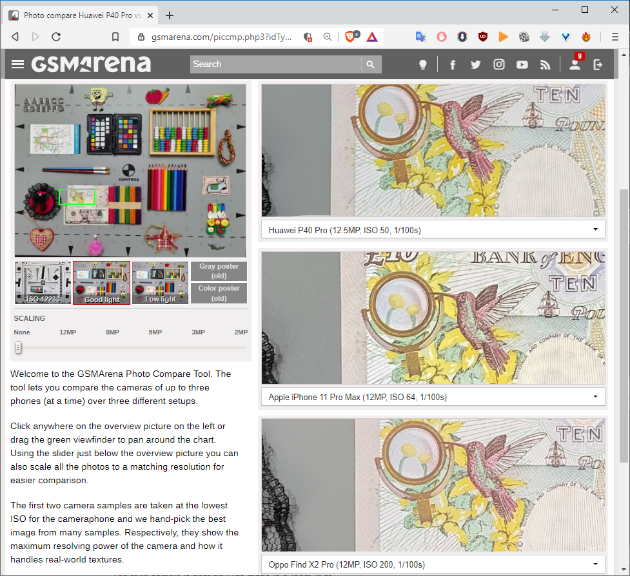Click the 3MP scaling label
Screen dimensions: 630x576
click(x=198, y=332)
